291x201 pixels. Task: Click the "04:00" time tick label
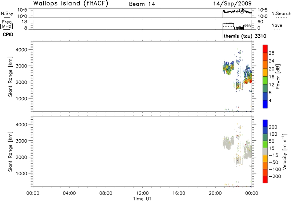click(69, 193)
